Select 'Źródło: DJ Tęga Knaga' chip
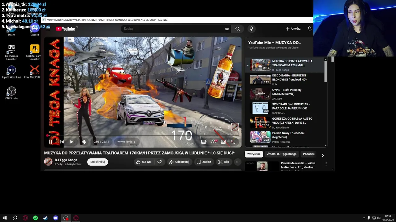 (x=282, y=154)
